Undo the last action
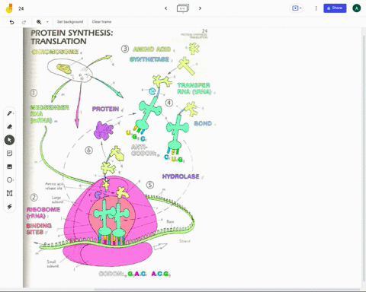 point(11,22)
